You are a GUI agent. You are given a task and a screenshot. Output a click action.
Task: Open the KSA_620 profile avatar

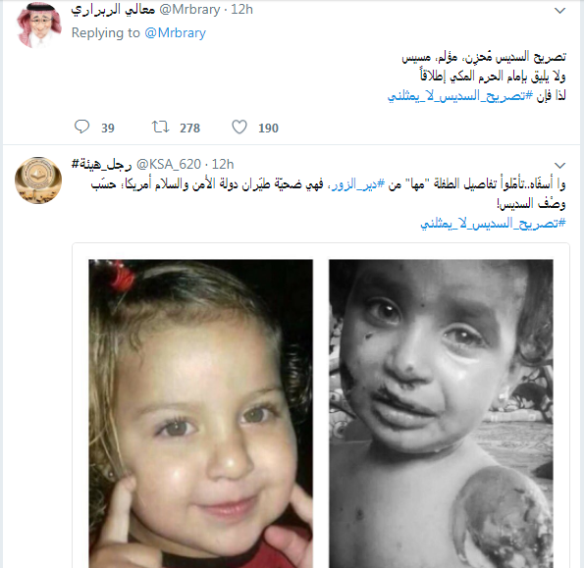pos(38,181)
